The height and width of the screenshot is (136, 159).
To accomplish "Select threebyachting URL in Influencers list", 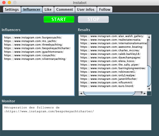I will (34, 45).
